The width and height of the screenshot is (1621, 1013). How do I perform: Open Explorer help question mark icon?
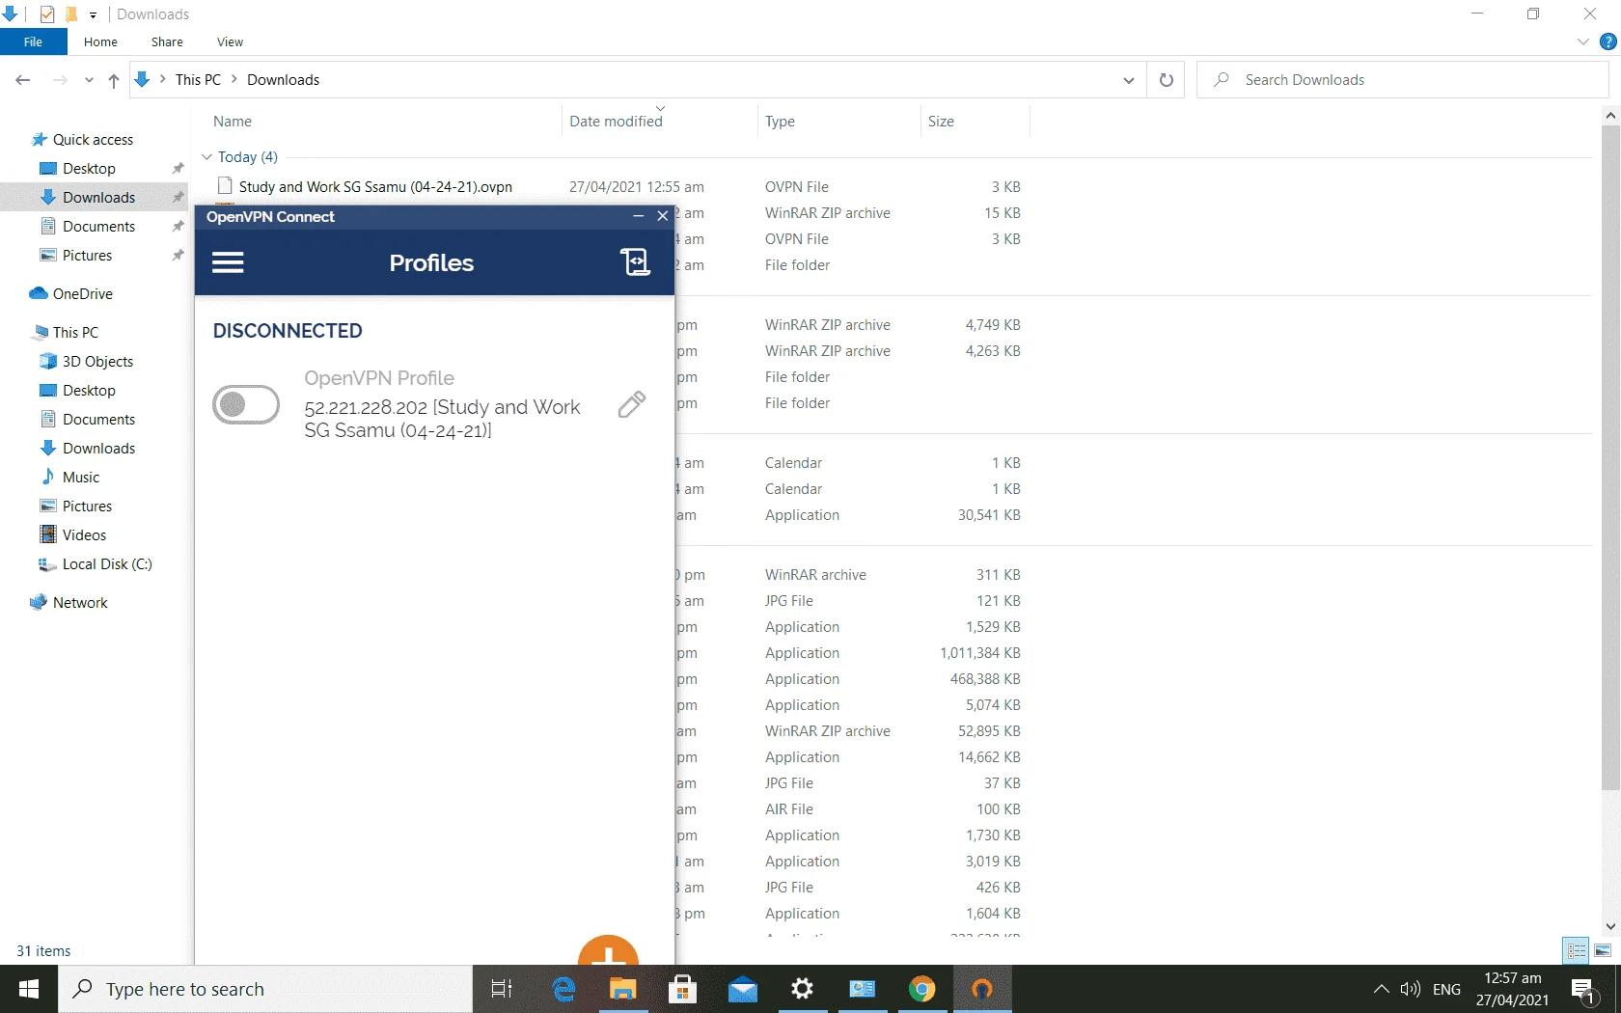1607,41
